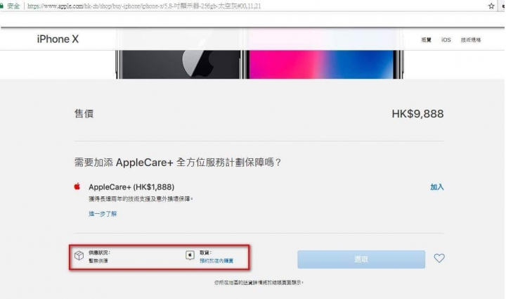Image resolution: width=506 pixels, height=299 pixels.
Task: Focus the browser address bar URL
Action: 144,6
